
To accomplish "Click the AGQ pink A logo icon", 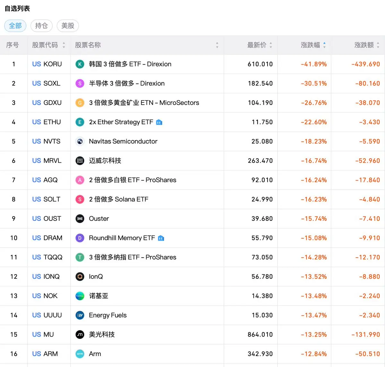I will point(80,180).
